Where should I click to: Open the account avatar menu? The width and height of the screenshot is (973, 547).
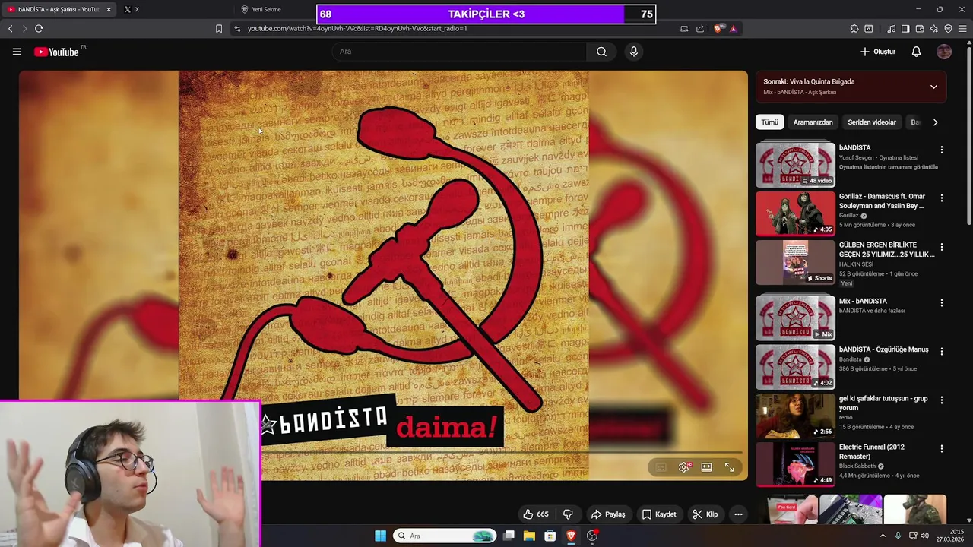point(944,52)
